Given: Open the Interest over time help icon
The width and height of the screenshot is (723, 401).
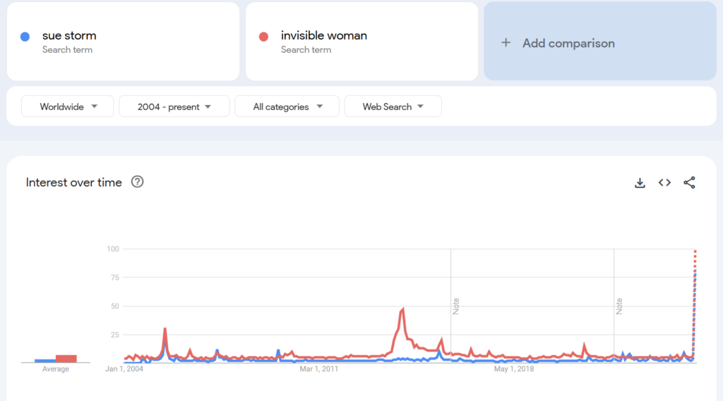Looking at the screenshot, I should [x=138, y=182].
